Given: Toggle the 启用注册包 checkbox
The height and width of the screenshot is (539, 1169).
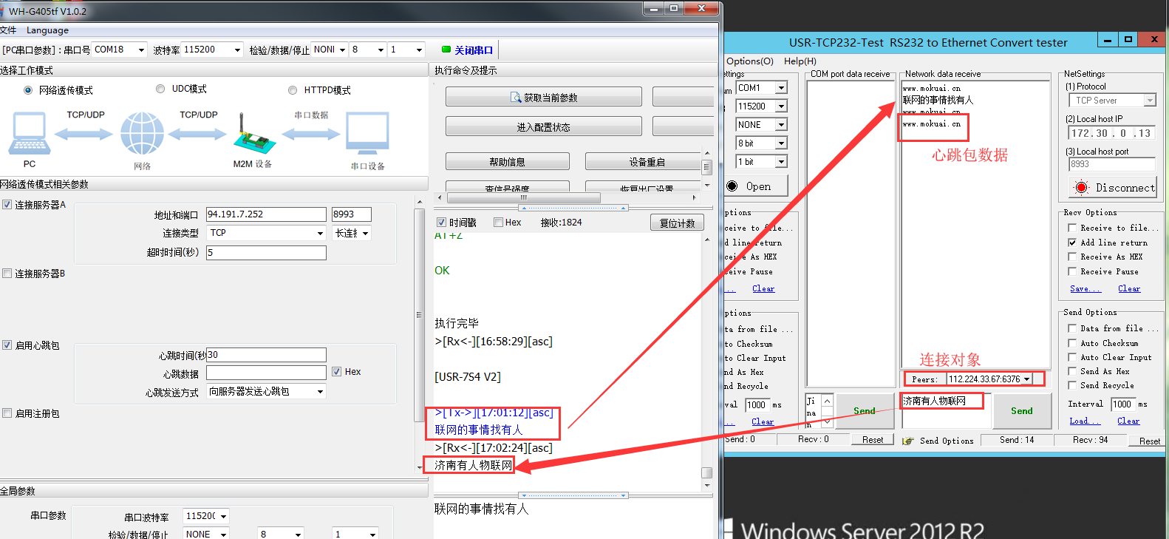Looking at the screenshot, I should (x=7, y=413).
